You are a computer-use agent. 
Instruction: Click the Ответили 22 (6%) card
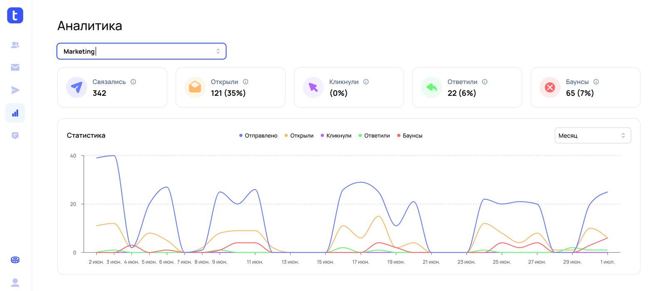(x=467, y=87)
